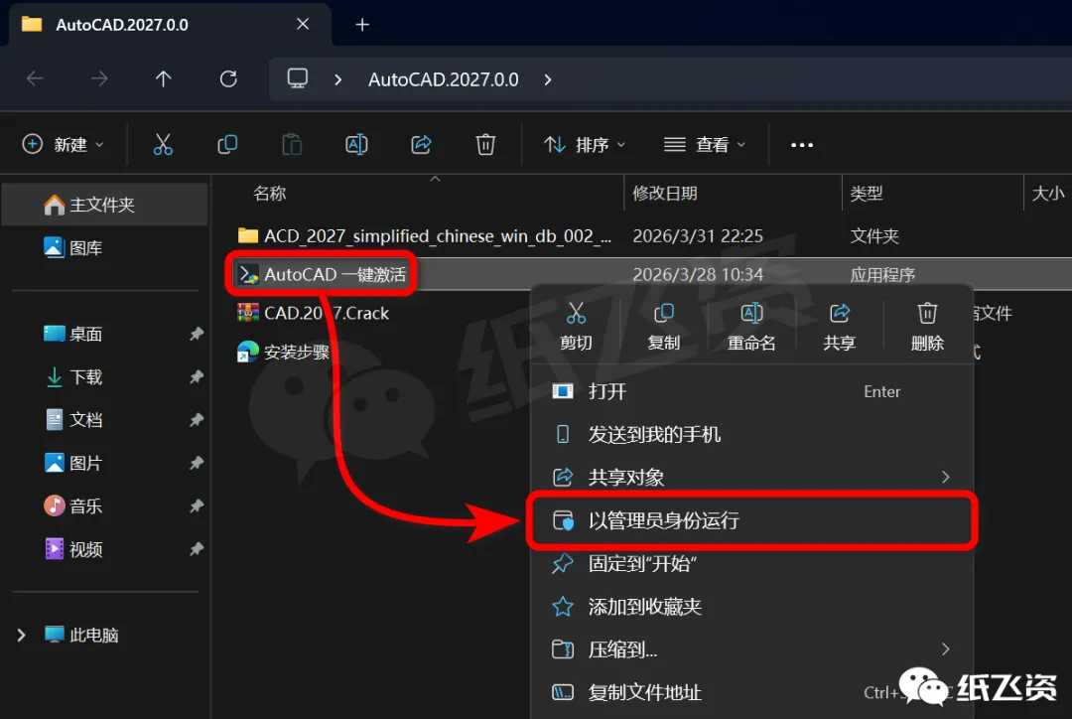Select 发送到我的手机 in the context menu
1072x719 pixels.
(751, 434)
